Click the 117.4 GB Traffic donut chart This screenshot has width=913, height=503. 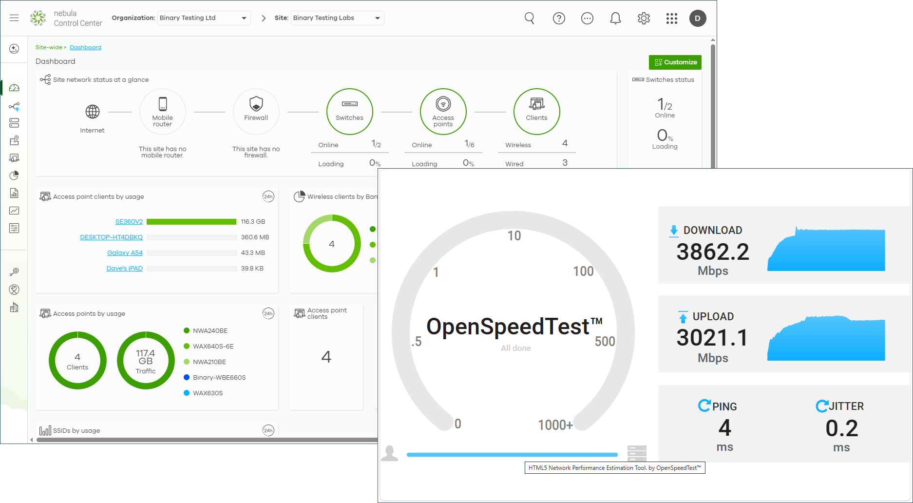point(146,361)
